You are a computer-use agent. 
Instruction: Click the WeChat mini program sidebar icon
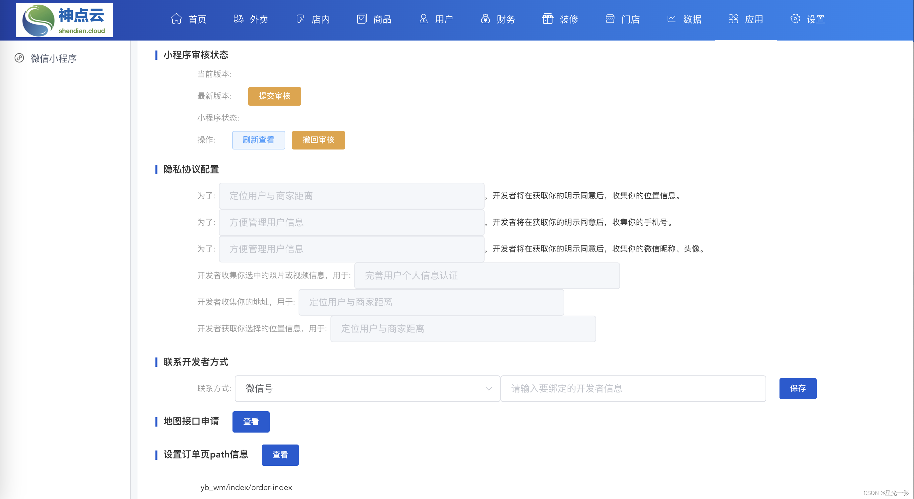[19, 58]
